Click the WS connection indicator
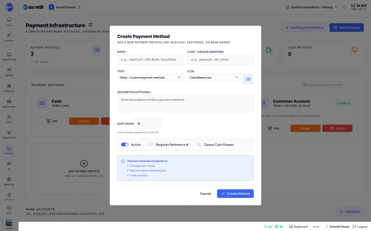 279,227
